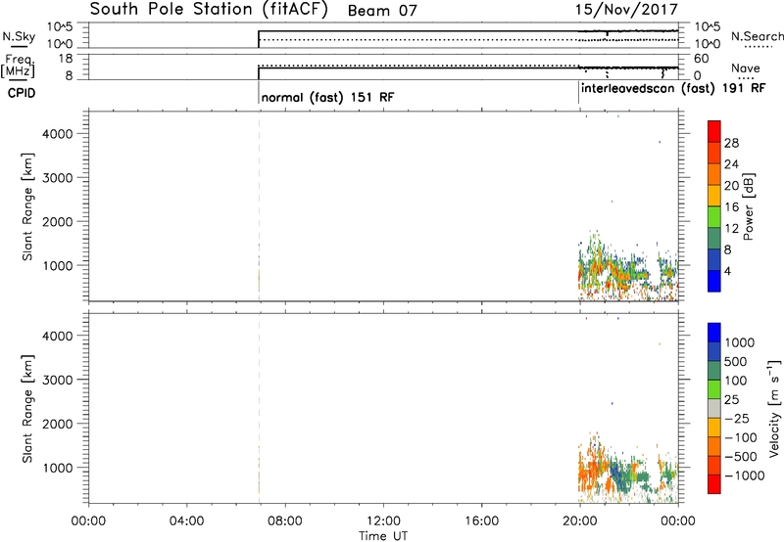Image resolution: width=784 pixels, height=542 pixels.
Task: Click the "20:00" time tick label
Action: coord(579,521)
